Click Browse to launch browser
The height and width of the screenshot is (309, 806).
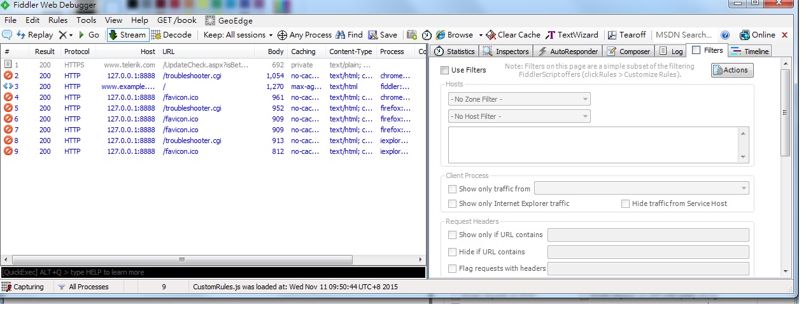click(x=455, y=35)
